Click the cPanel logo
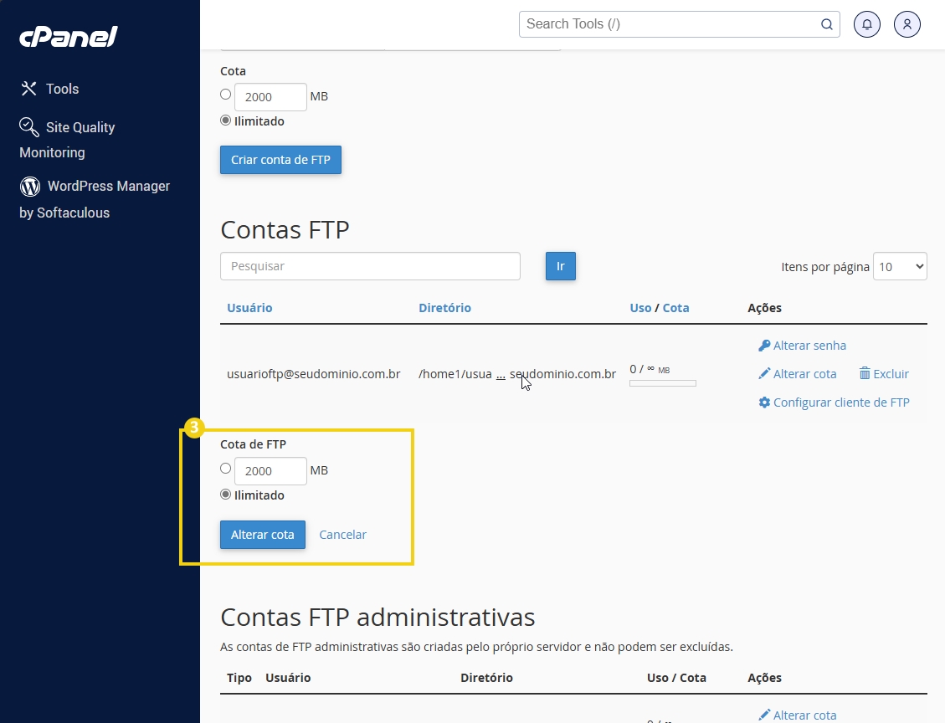This screenshot has width=945, height=723. point(68,37)
